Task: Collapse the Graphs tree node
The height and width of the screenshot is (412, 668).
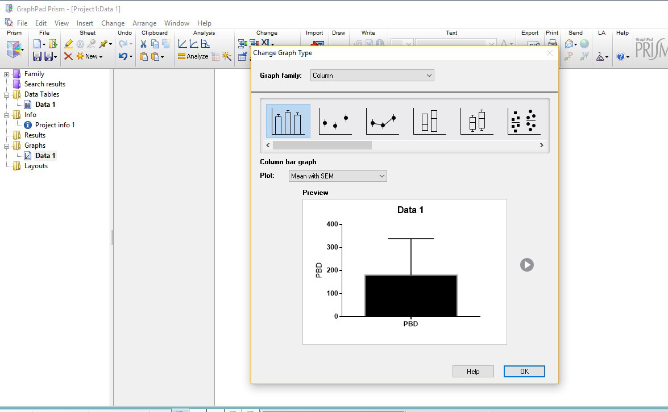Action: [x=7, y=146]
